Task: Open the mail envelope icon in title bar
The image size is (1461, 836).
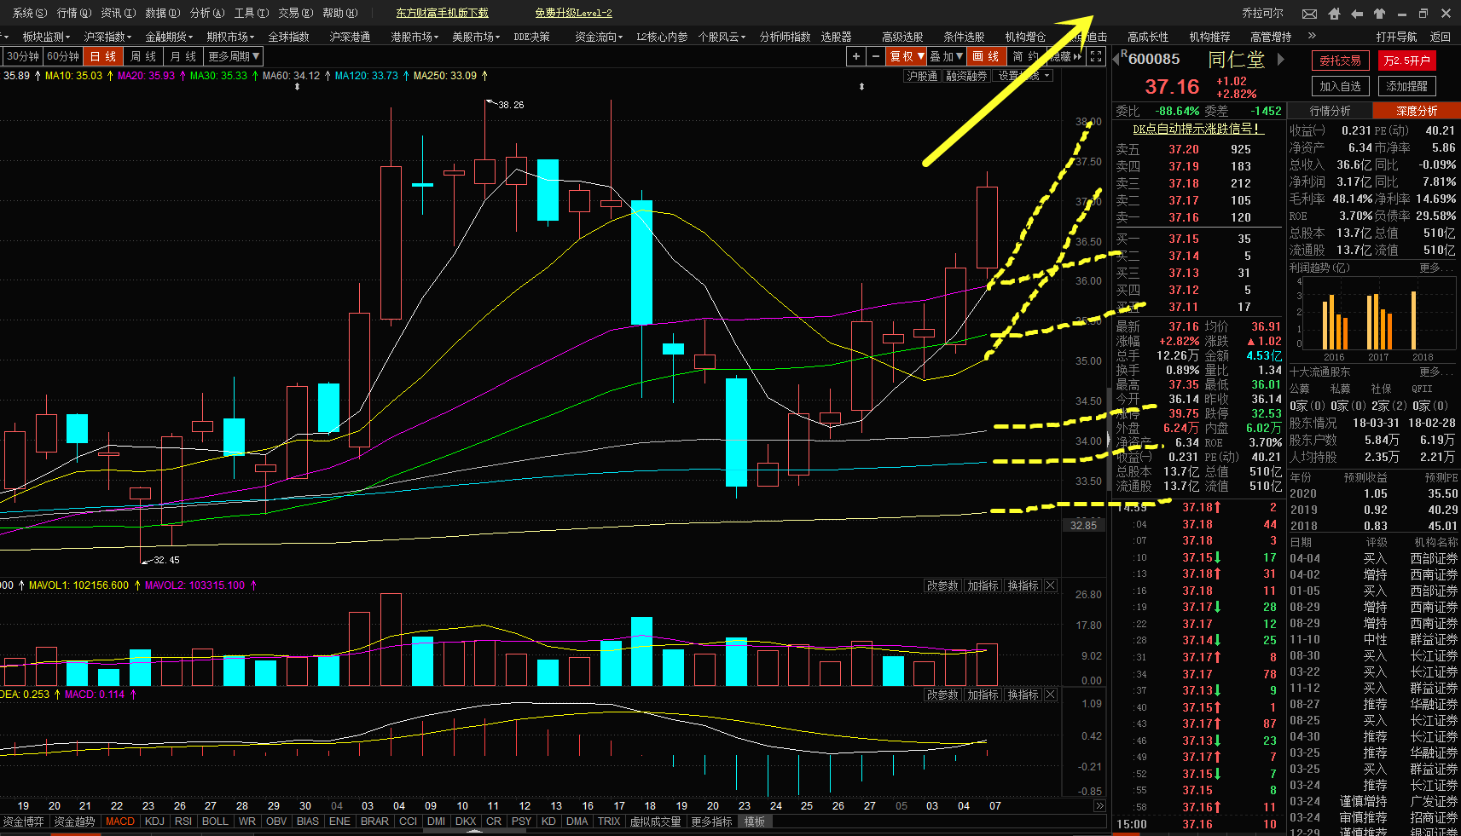Action: pos(1309,14)
